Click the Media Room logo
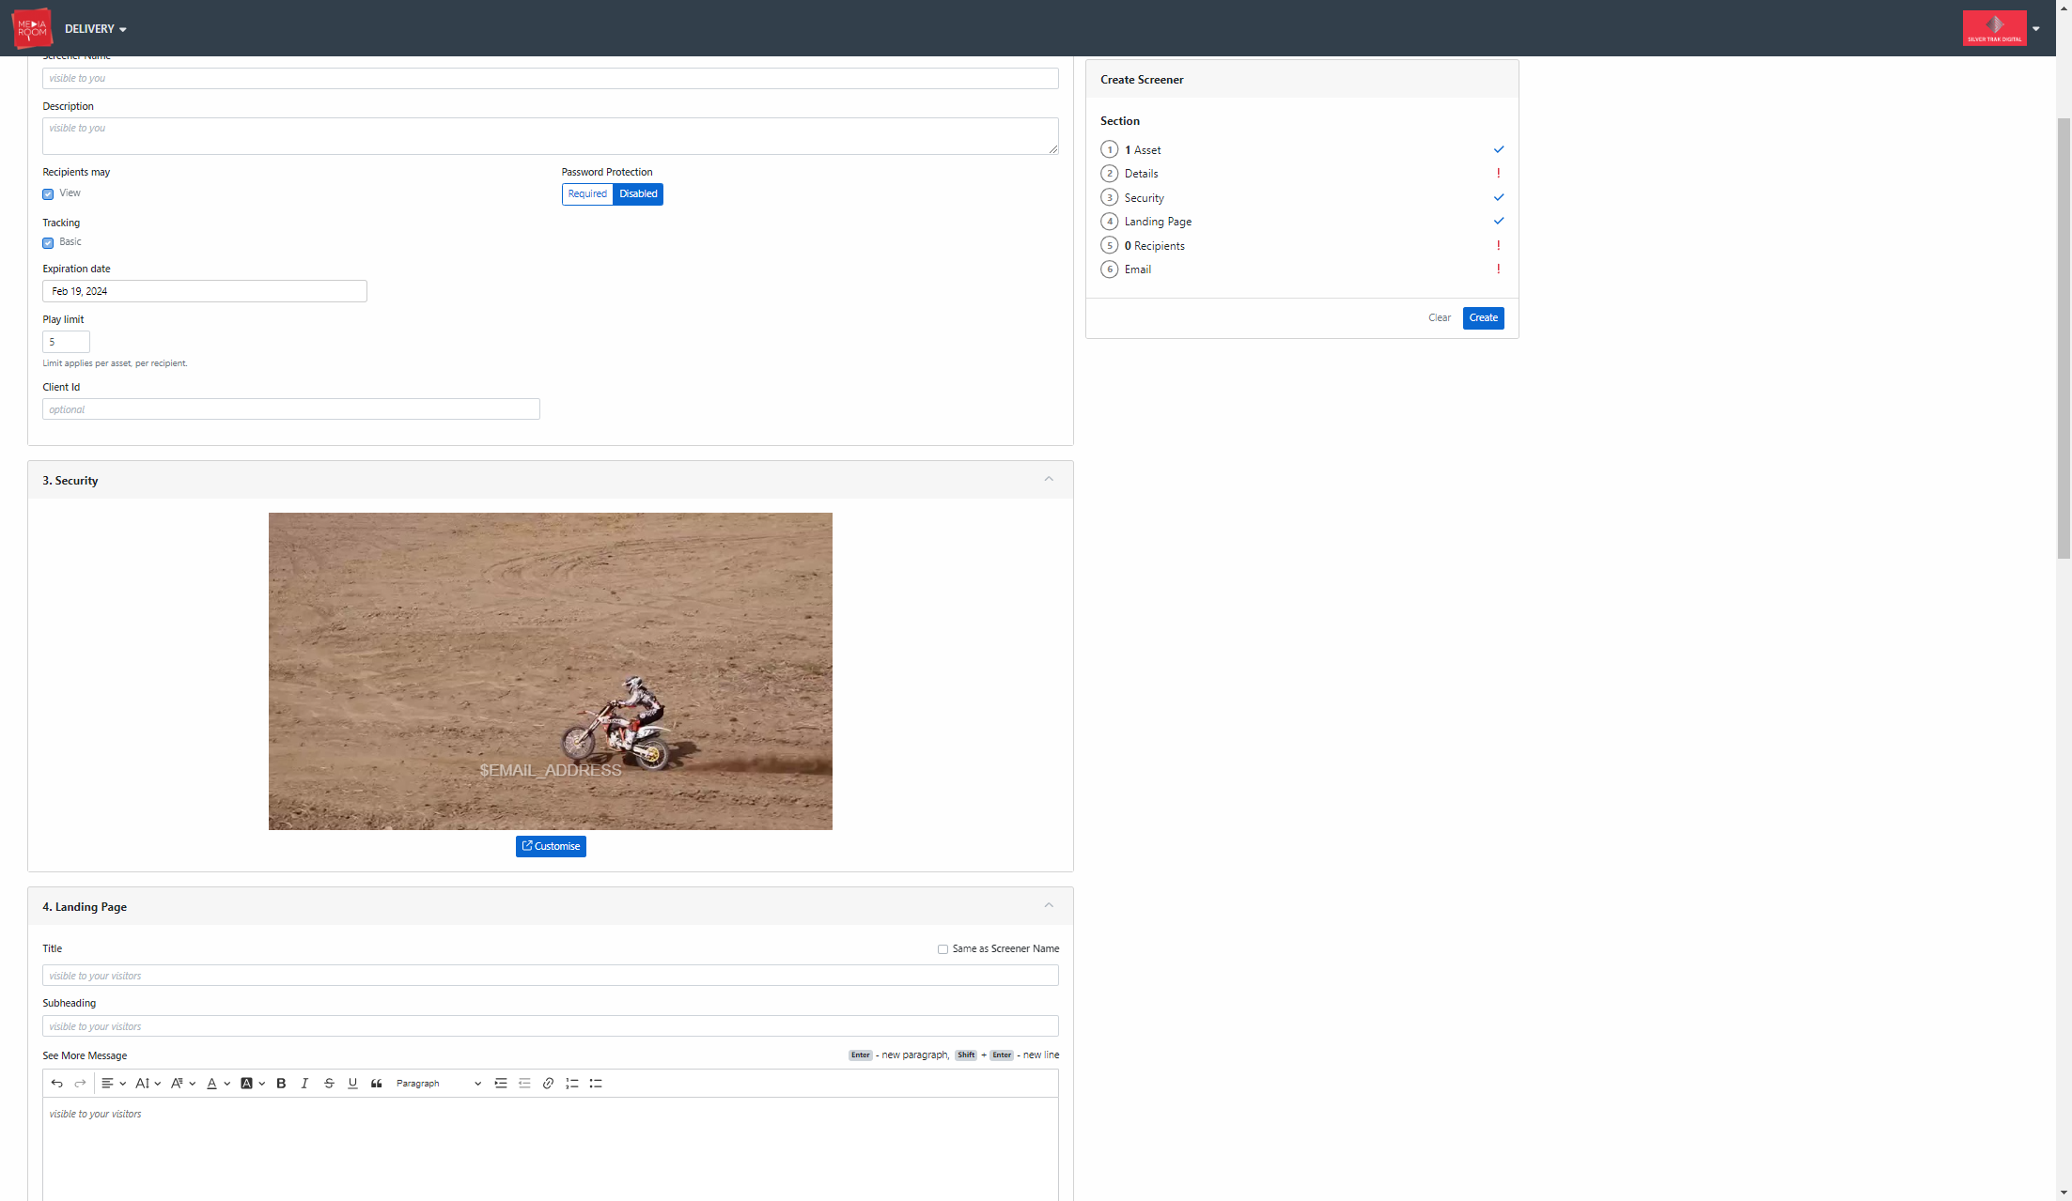The height and width of the screenshot is (1201, 2072). pos(32,28)
